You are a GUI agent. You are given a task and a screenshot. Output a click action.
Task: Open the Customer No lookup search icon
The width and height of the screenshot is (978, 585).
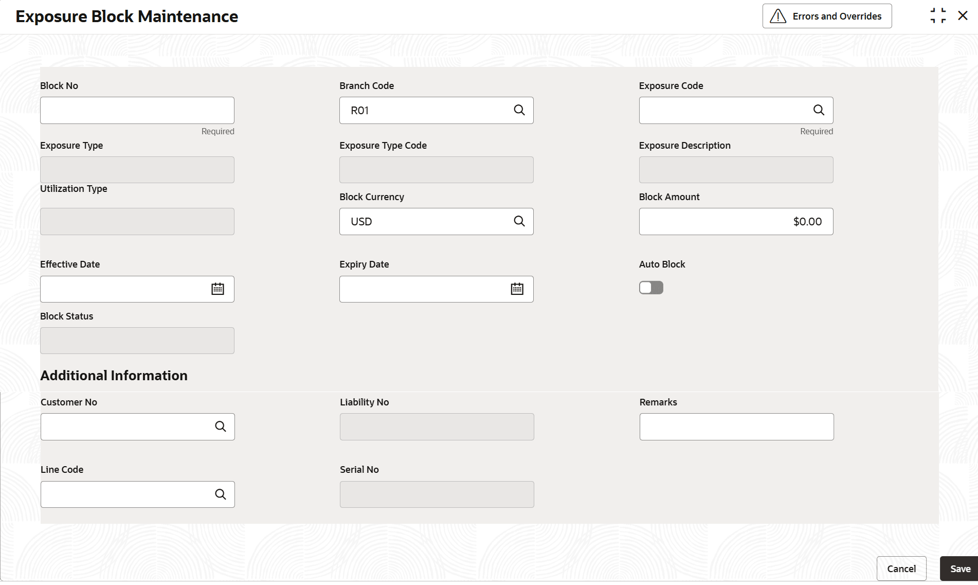pos(220,427)
